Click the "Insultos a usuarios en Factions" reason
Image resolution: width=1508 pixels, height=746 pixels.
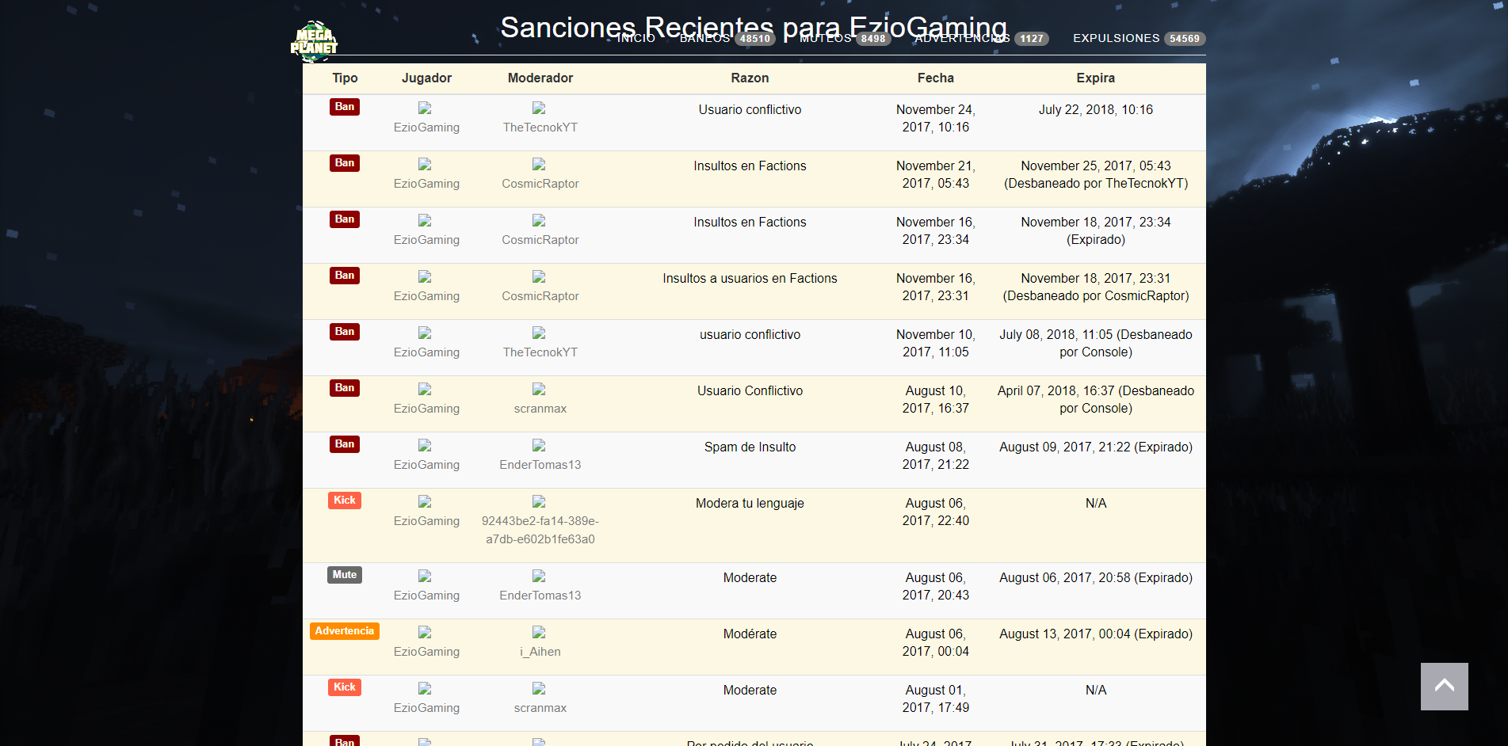tap(750, 279)
